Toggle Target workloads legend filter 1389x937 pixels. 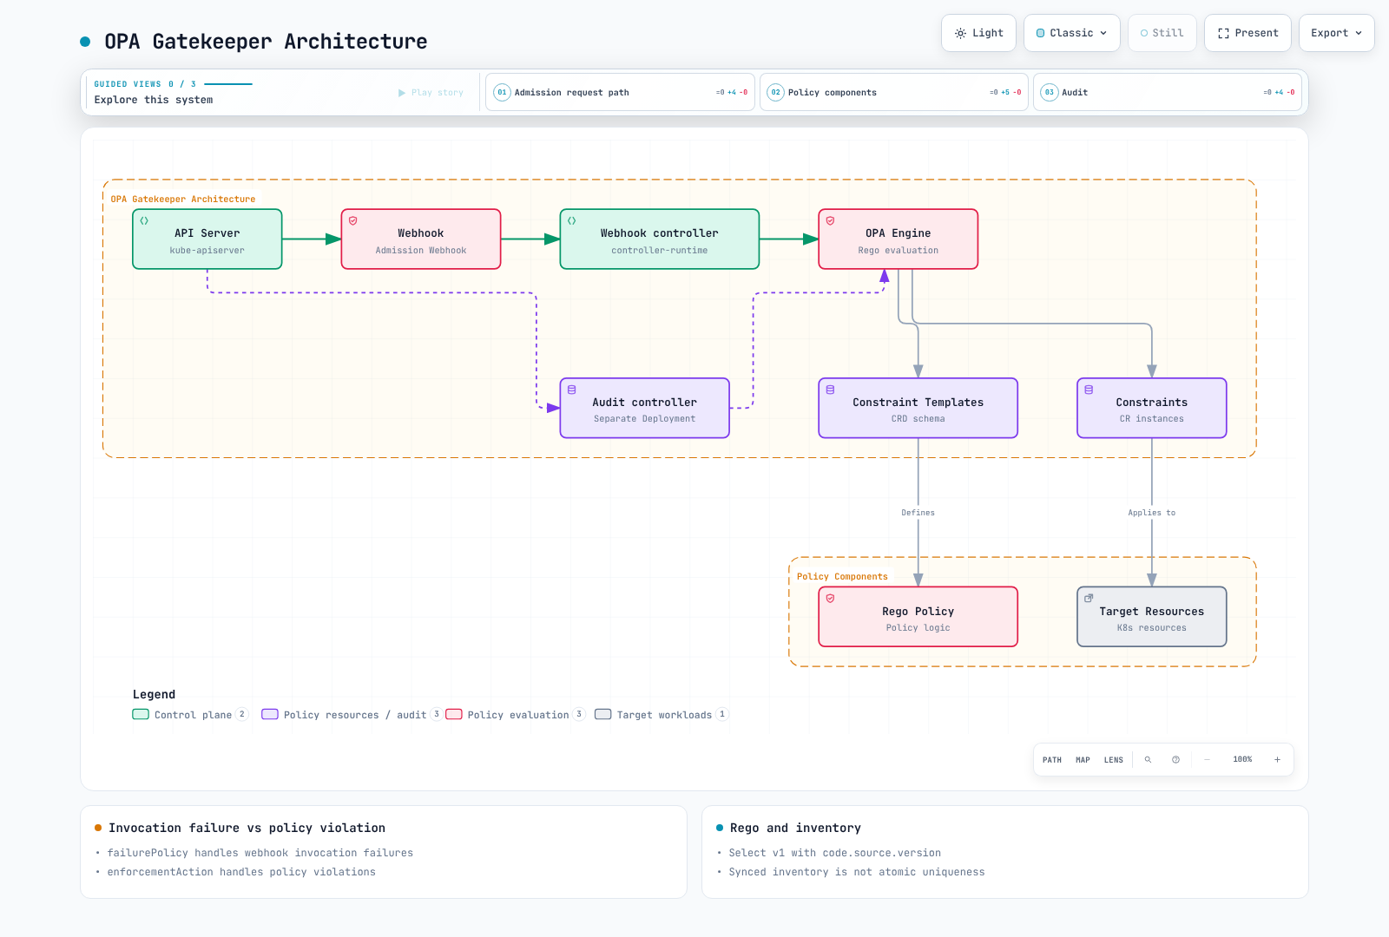click(662, 715)
